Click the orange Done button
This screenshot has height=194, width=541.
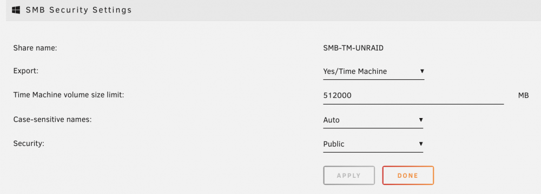(x=408, y=176)
